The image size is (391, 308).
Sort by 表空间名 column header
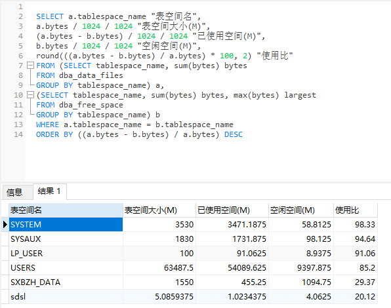(66, 210)
